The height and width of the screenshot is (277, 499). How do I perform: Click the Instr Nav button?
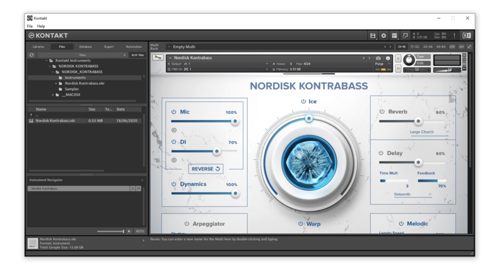(137, 55)
